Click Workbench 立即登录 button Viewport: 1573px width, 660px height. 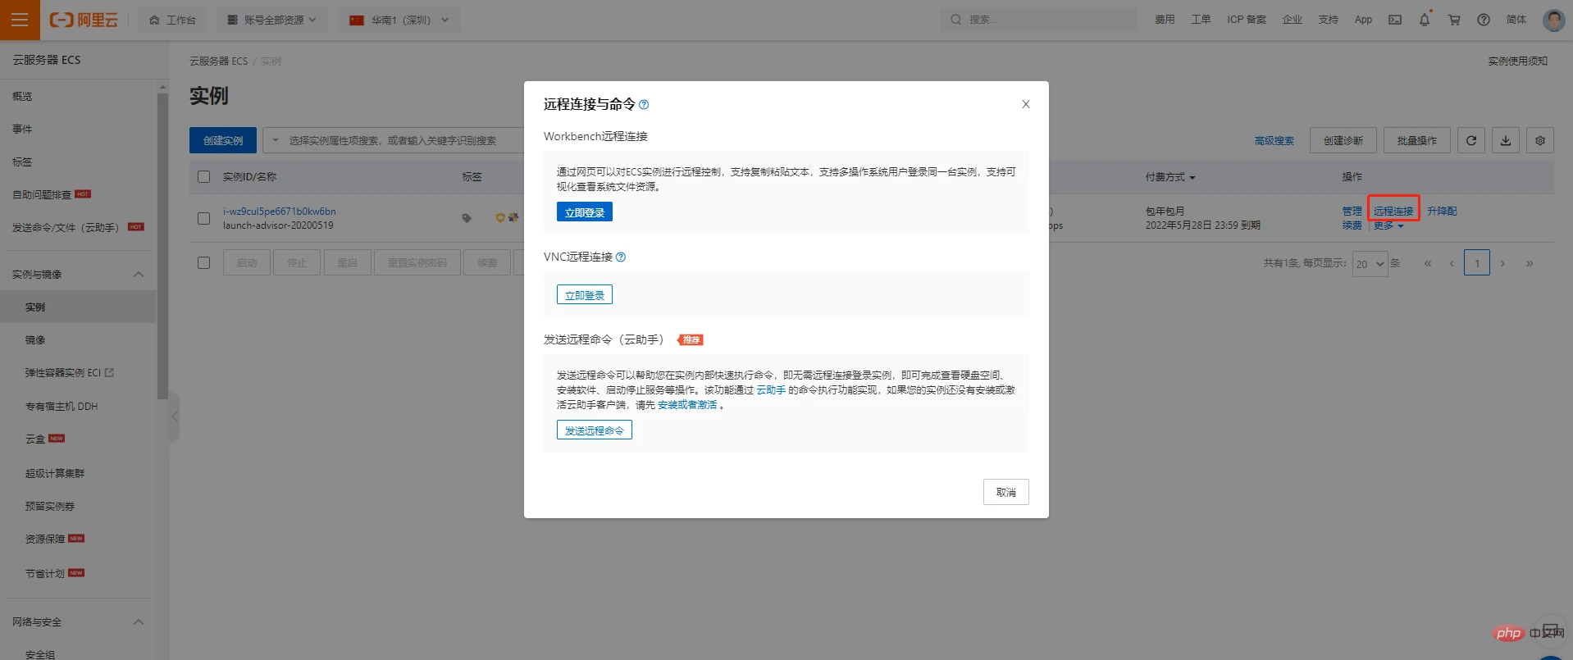(x=585, y=212)
